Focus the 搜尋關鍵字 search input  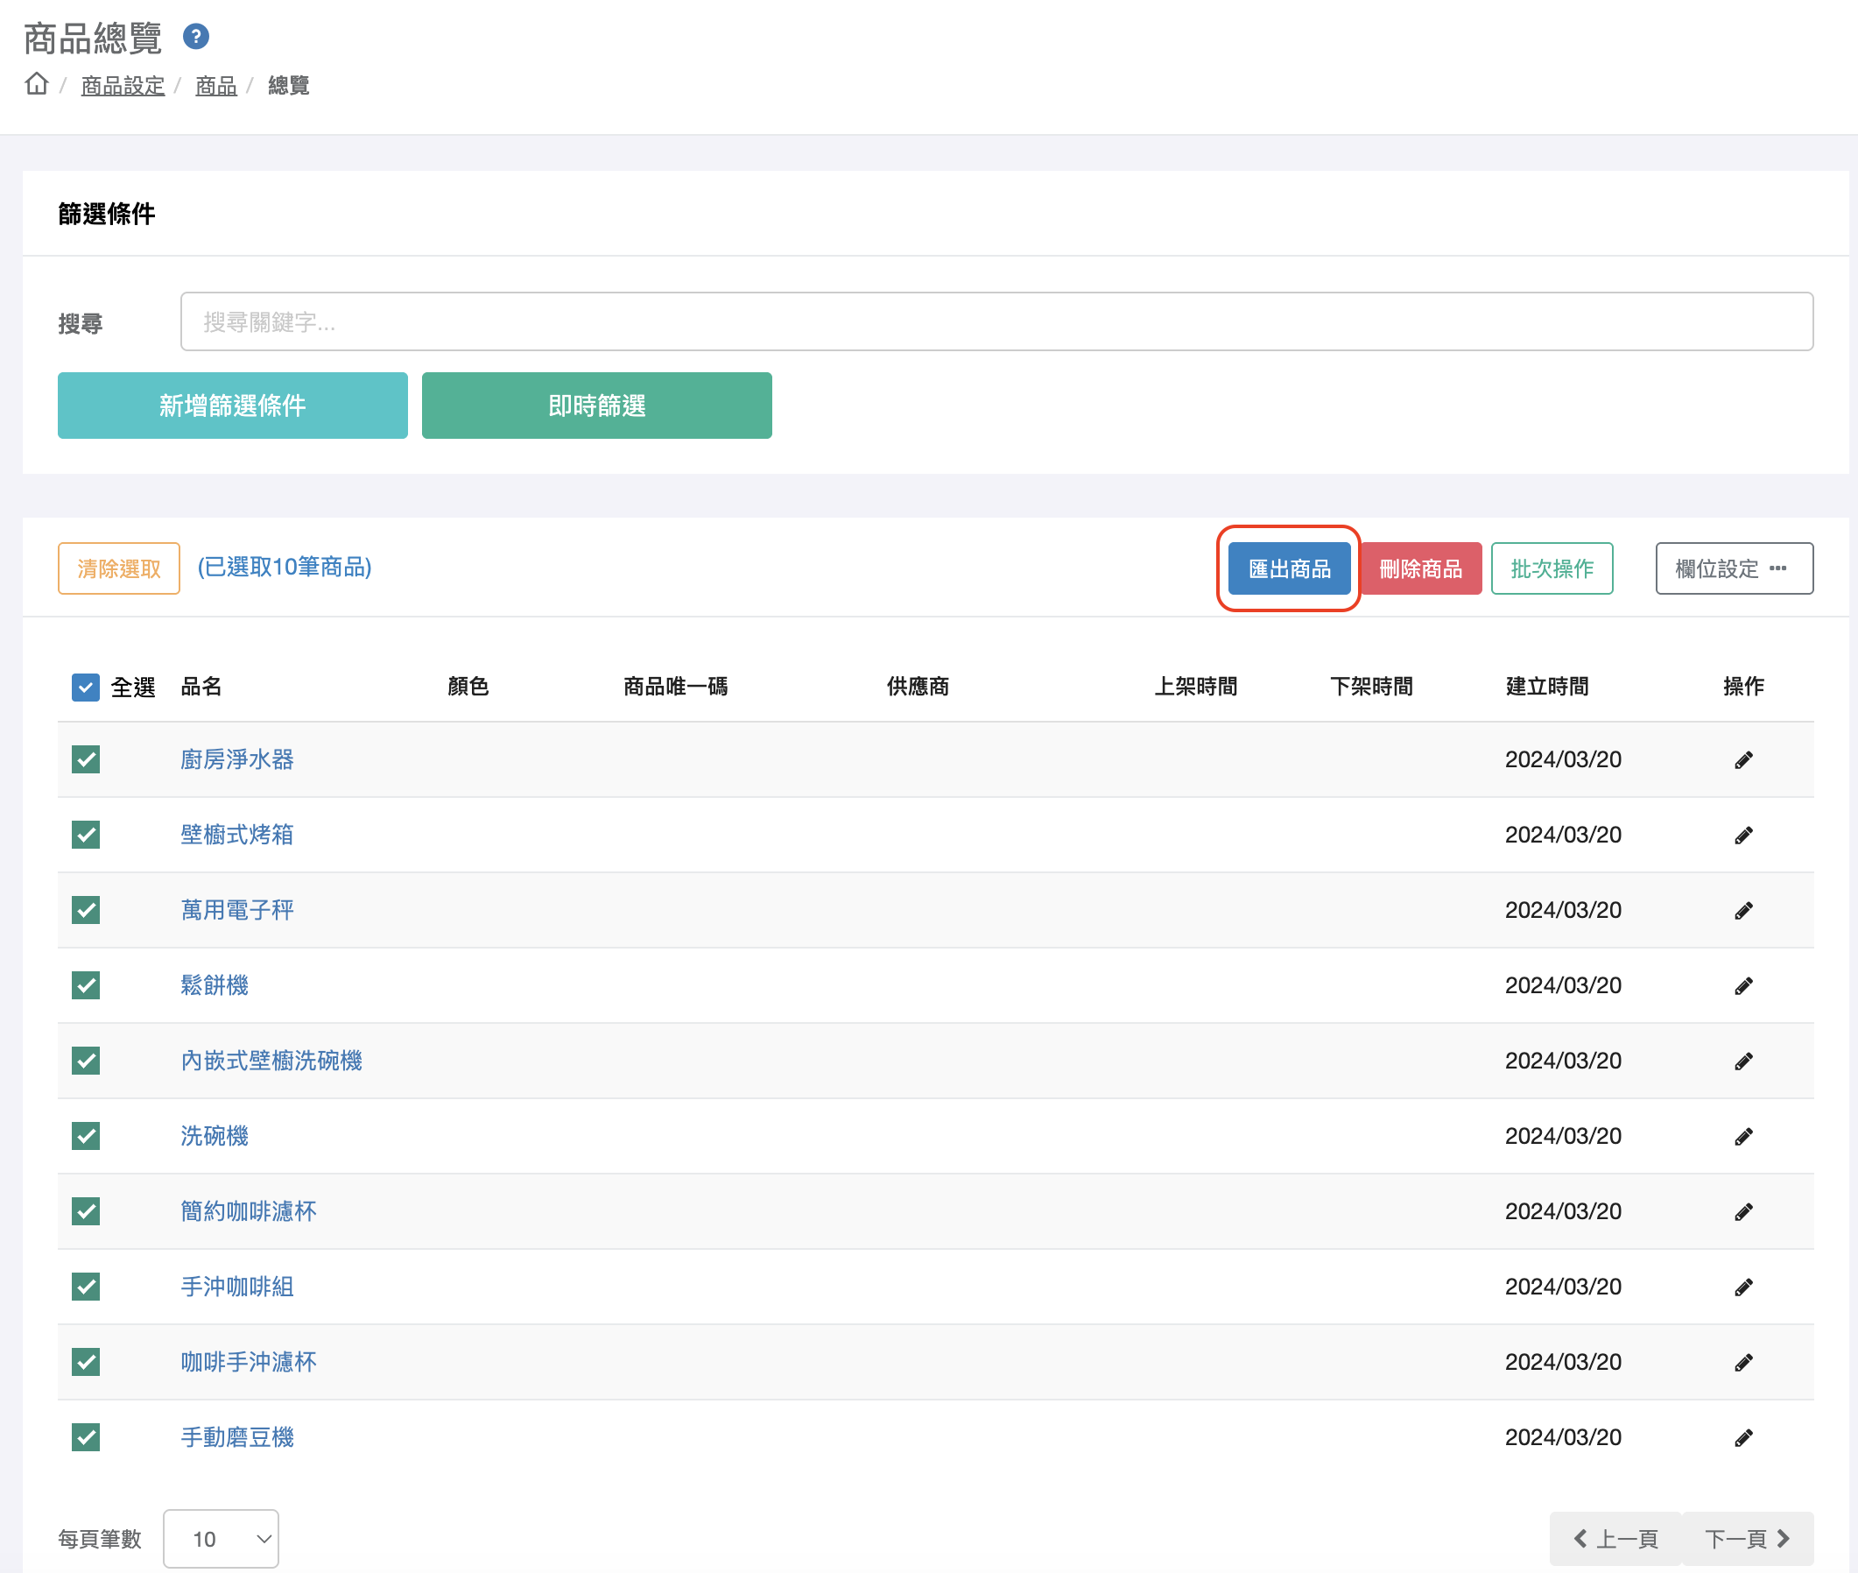point(996,322)
